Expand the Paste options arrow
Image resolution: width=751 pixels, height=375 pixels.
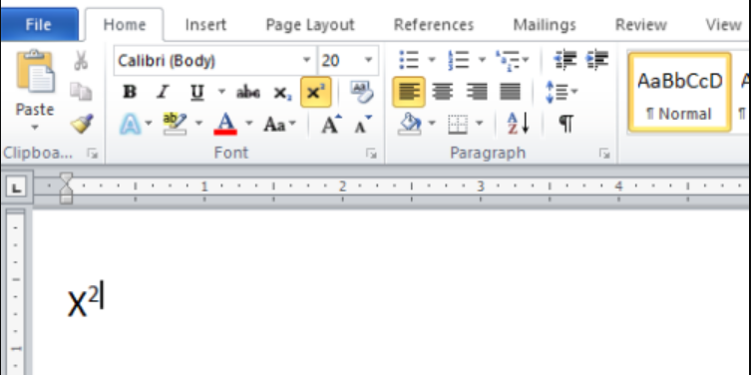click(x=35, y=128)
